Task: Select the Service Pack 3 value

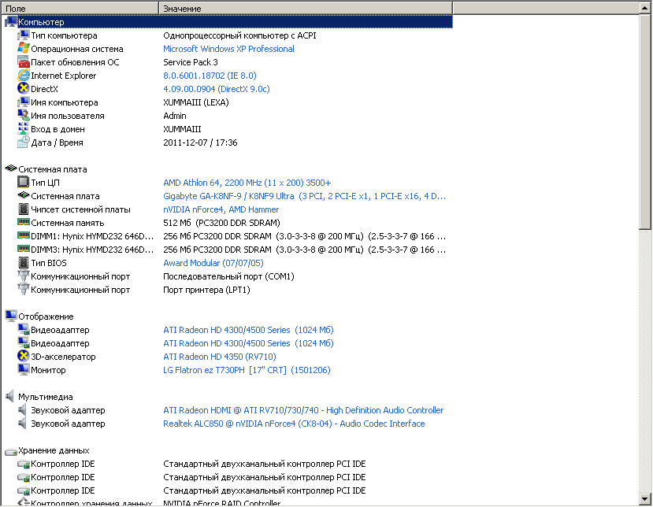Action: [x=191, y=62]
